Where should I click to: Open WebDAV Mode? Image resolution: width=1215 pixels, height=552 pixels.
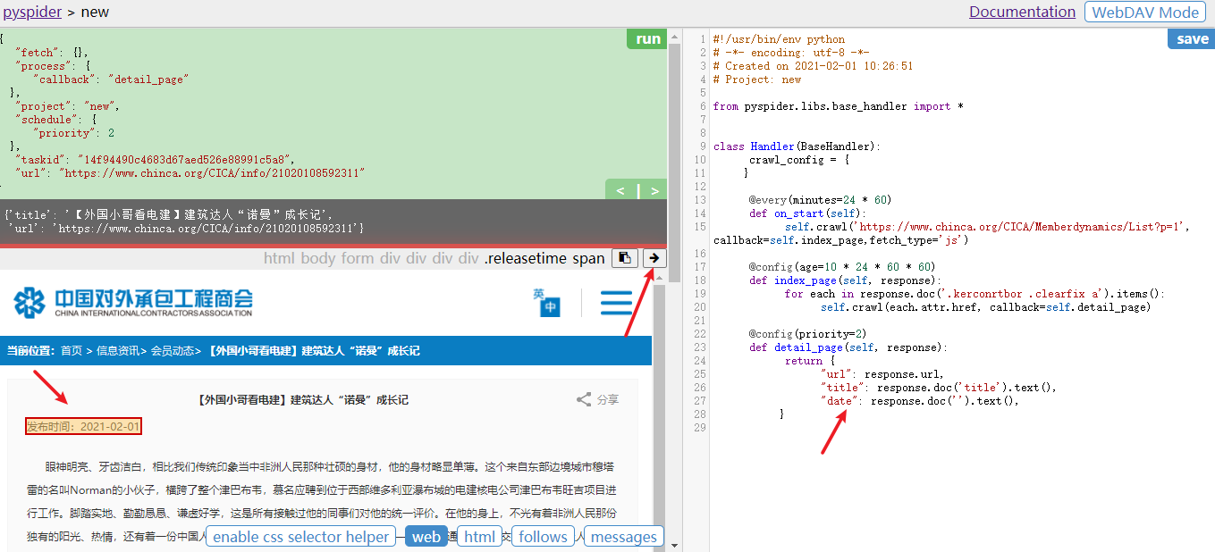1145,12
